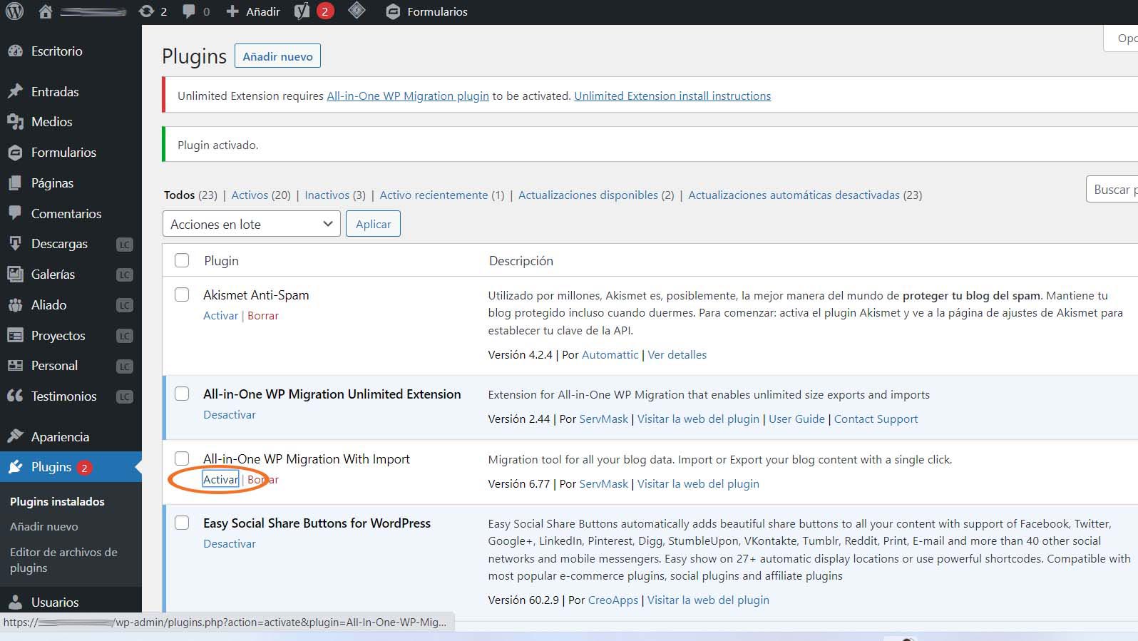Open Añadir nuevo submenu item

click(44, 526)
